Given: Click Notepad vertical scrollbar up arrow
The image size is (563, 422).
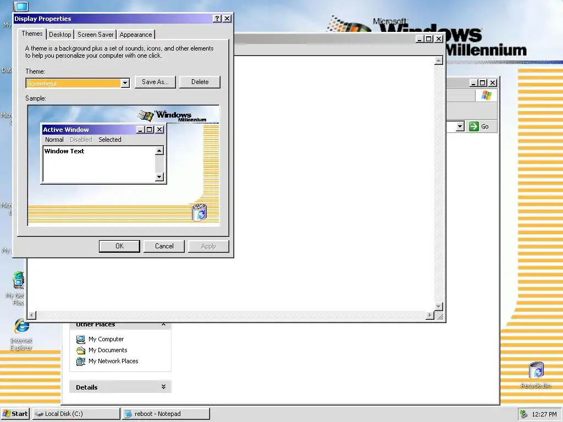Looking at the screenshot, I should click(x=438, y=60).
